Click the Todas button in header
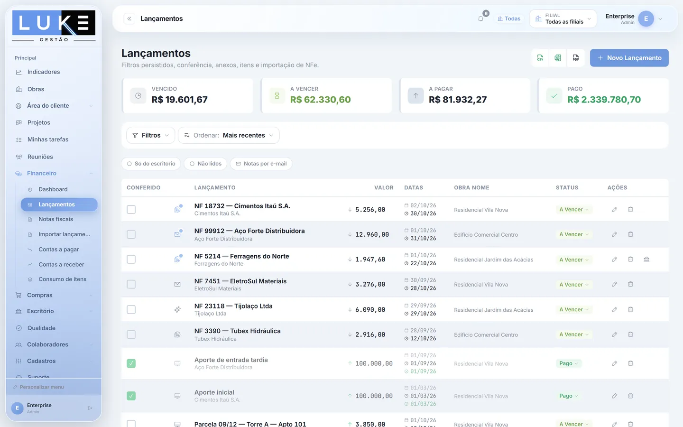Viewport: 683px width, 427px height. tap(509, 19)
